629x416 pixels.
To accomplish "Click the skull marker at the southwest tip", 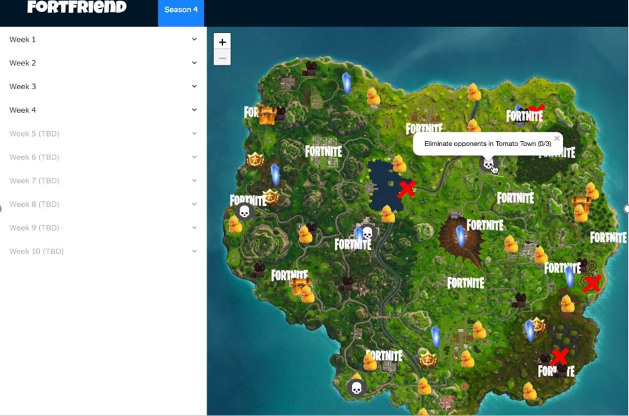I will click(356, 388).
